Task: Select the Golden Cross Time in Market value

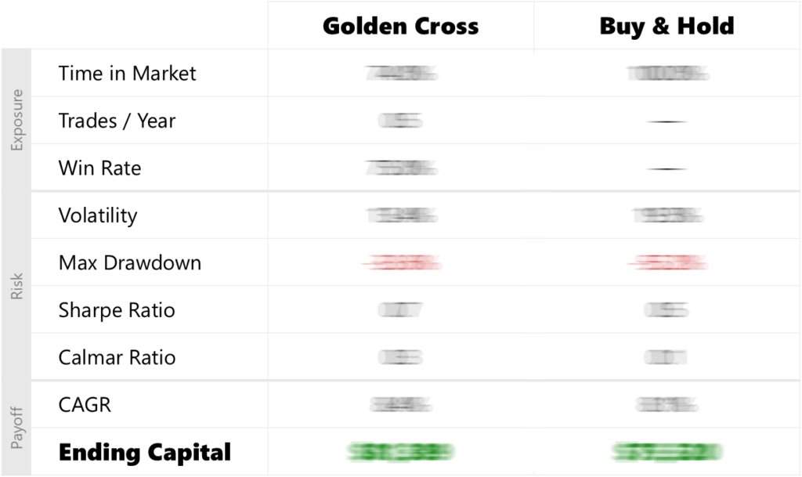Action: tap(400, 74)
